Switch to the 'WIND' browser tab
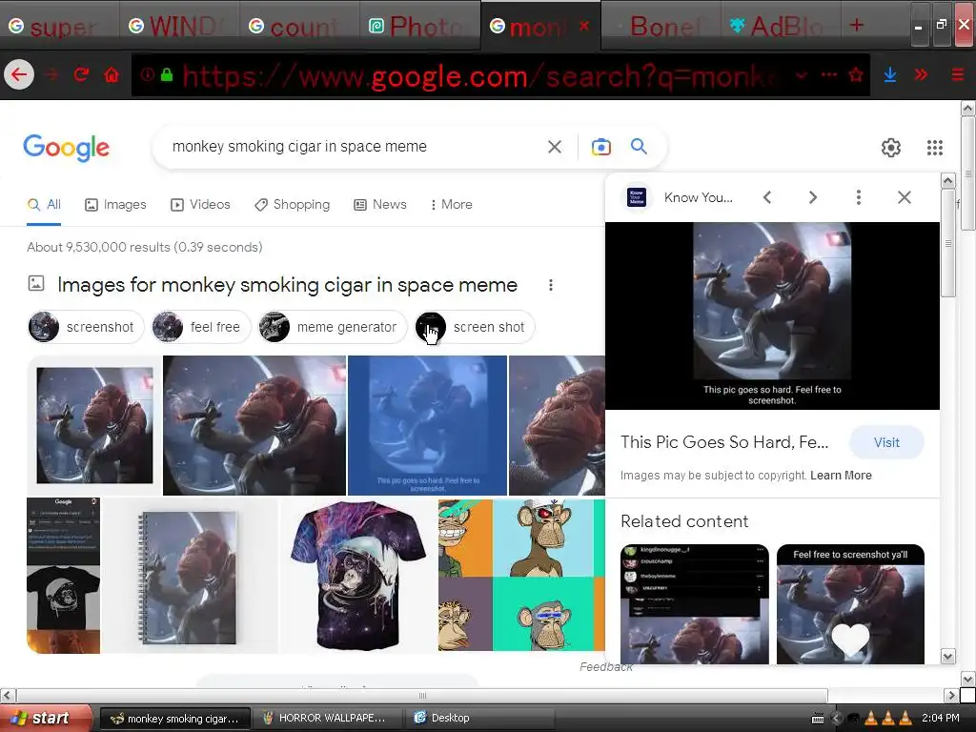 click(179, 26)
